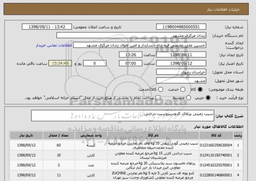Click the اطلاعات کالاهای مورد نیاز section heading

[219, 126]
